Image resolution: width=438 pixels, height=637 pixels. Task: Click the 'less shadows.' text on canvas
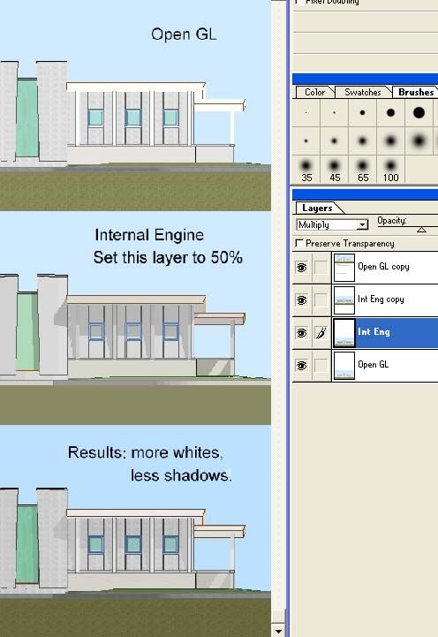[x=181, y=475]
